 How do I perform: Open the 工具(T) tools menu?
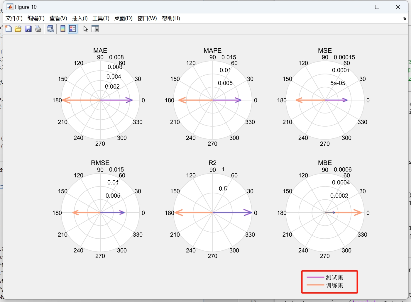coord(101,18)
